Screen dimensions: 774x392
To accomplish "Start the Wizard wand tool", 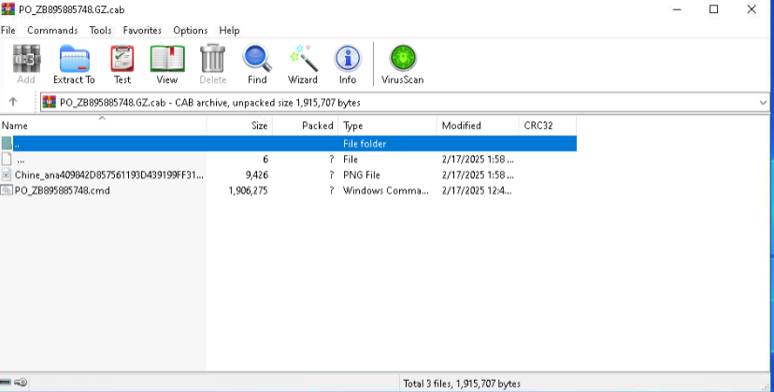I will point(302,63).
